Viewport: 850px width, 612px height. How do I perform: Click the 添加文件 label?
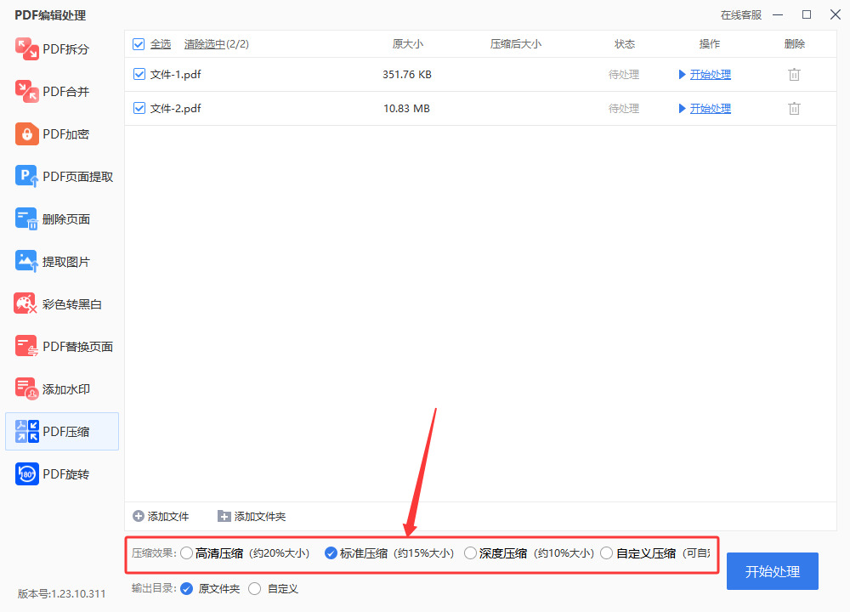click(168, 517)
